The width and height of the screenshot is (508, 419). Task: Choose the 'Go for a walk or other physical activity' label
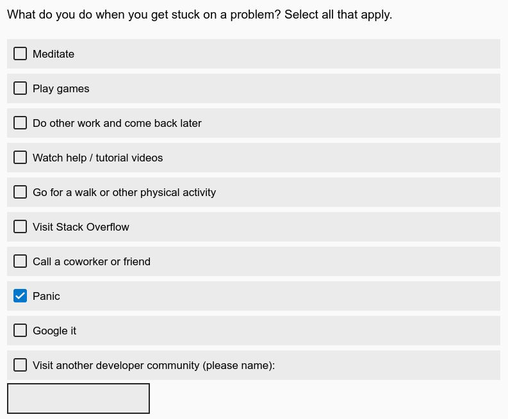pyautogui.click(x=124, y=192)
